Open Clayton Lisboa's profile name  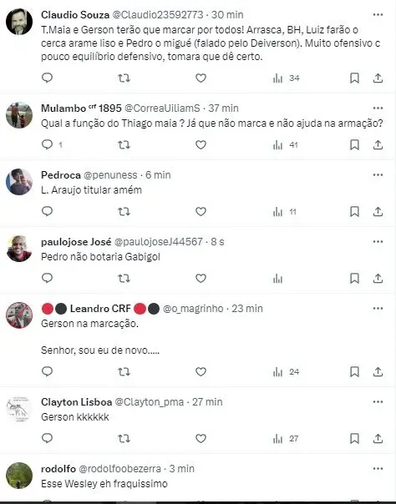77,402
